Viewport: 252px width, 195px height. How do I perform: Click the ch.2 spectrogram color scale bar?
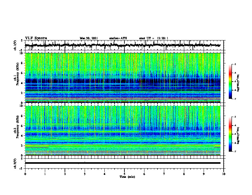230,134
